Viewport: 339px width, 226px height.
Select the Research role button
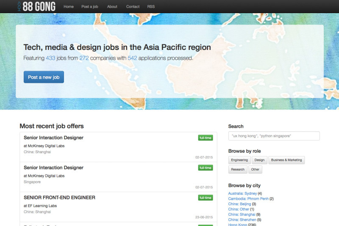(238, 169)
